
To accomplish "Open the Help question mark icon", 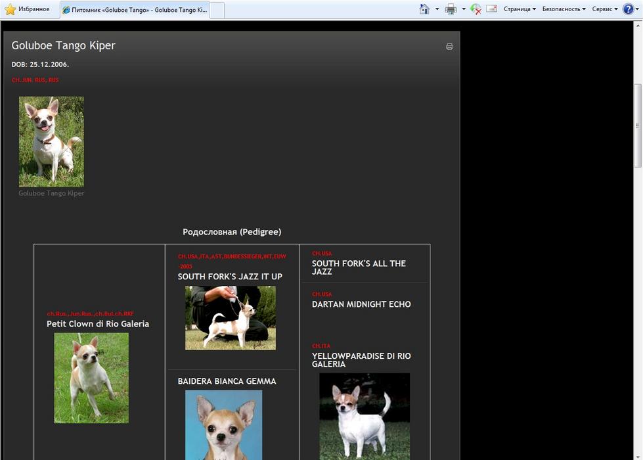I will tap(628, 9).
